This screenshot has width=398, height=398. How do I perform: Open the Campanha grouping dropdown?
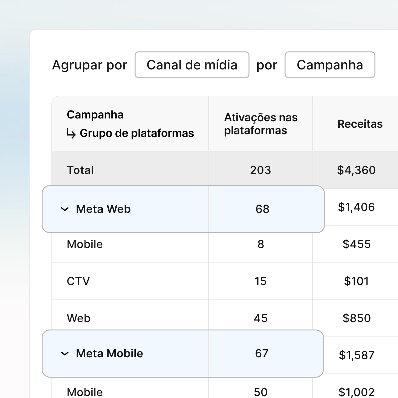tap(330, 65)
